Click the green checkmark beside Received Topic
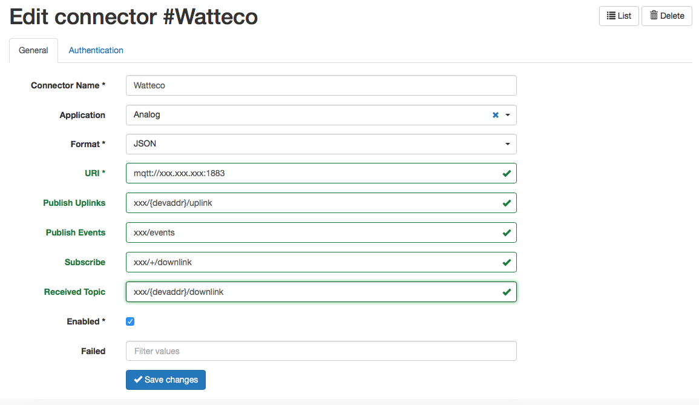 [x=507, y=292]
